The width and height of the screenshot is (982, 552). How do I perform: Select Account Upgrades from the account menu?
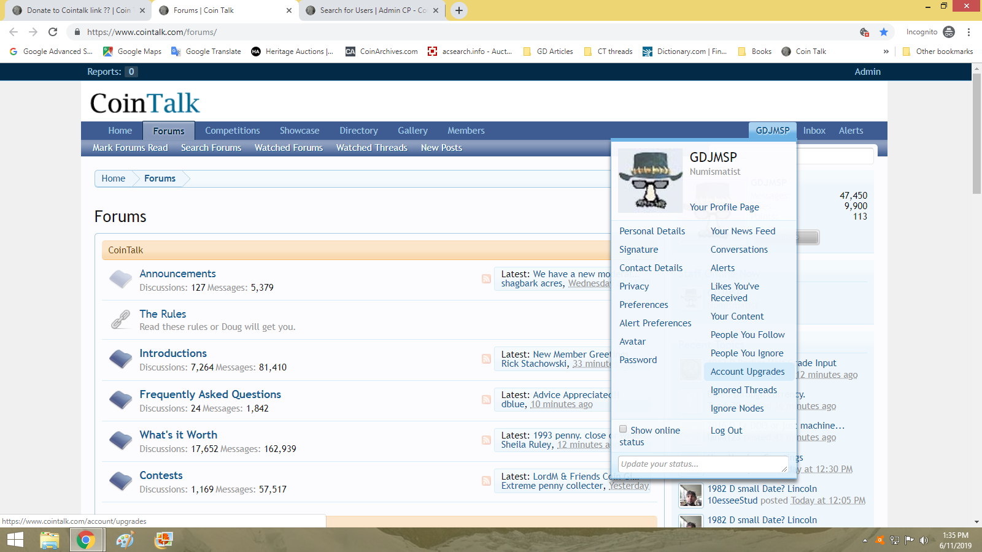pyautogui.click(x=747, y=372)
